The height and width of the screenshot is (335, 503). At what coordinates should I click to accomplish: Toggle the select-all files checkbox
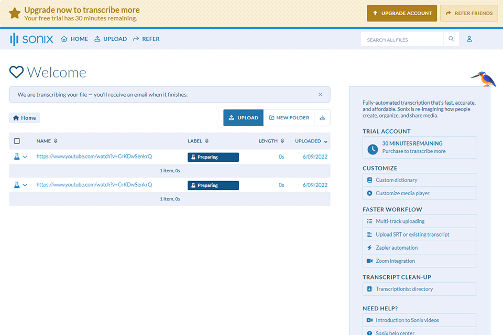coord(17,141)
